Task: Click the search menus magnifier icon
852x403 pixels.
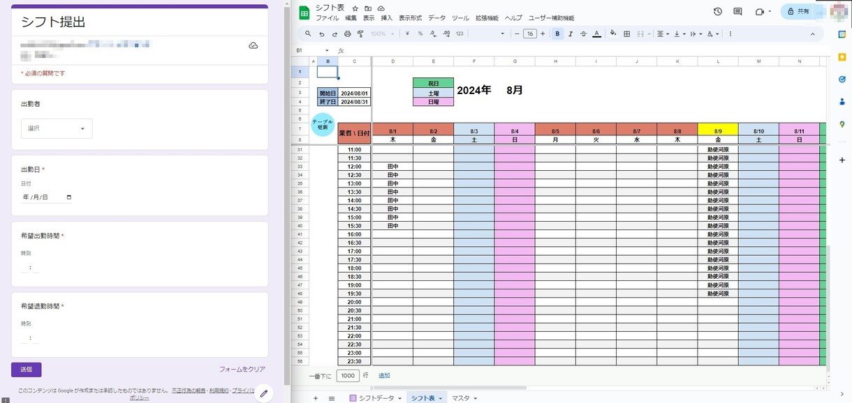Action: point(308,33)
